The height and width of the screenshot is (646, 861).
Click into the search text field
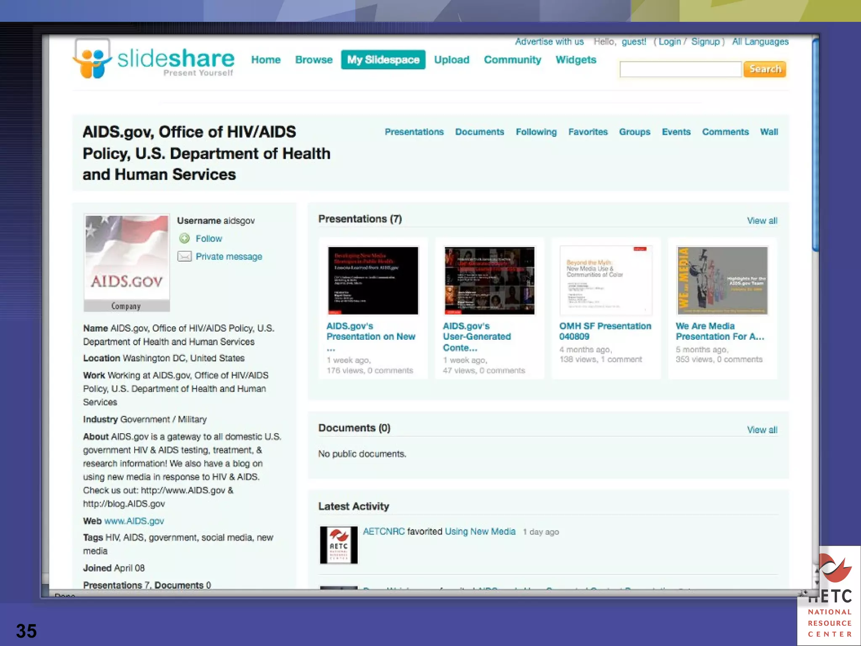(x=680, y=69)
